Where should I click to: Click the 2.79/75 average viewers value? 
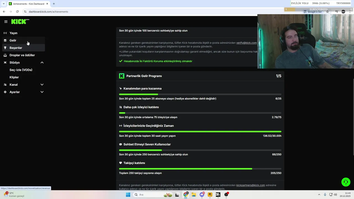coord(277,117)
